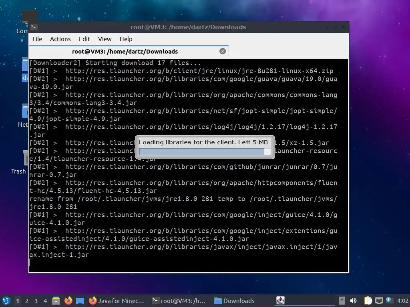Switch to workspace 2
The image size is (410, 307).
point(27,301)
